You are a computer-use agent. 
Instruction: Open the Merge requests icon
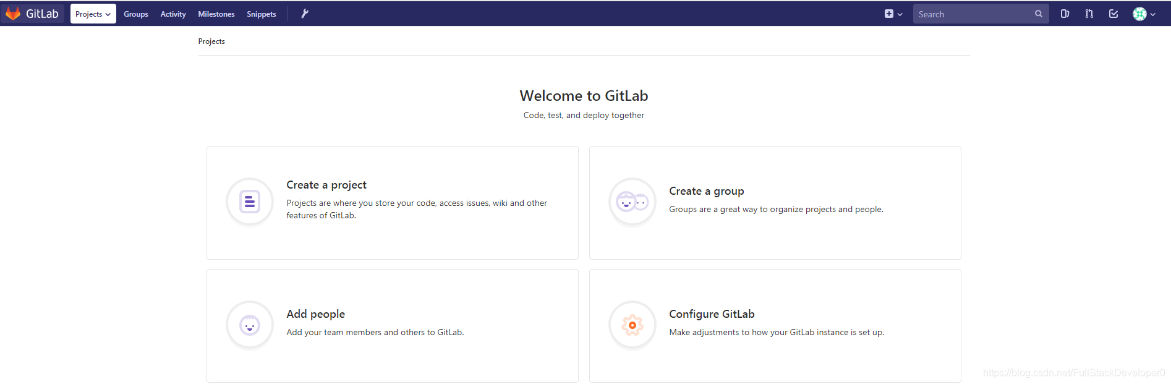tap(1089, 14)
